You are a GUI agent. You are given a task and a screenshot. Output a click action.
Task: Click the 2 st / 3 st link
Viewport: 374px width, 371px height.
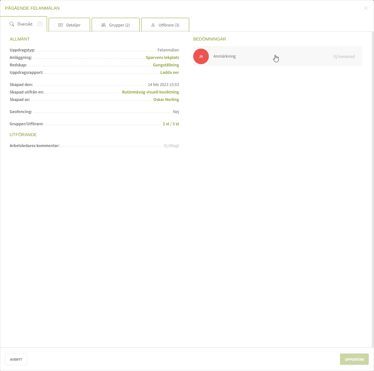click(171, 124)
